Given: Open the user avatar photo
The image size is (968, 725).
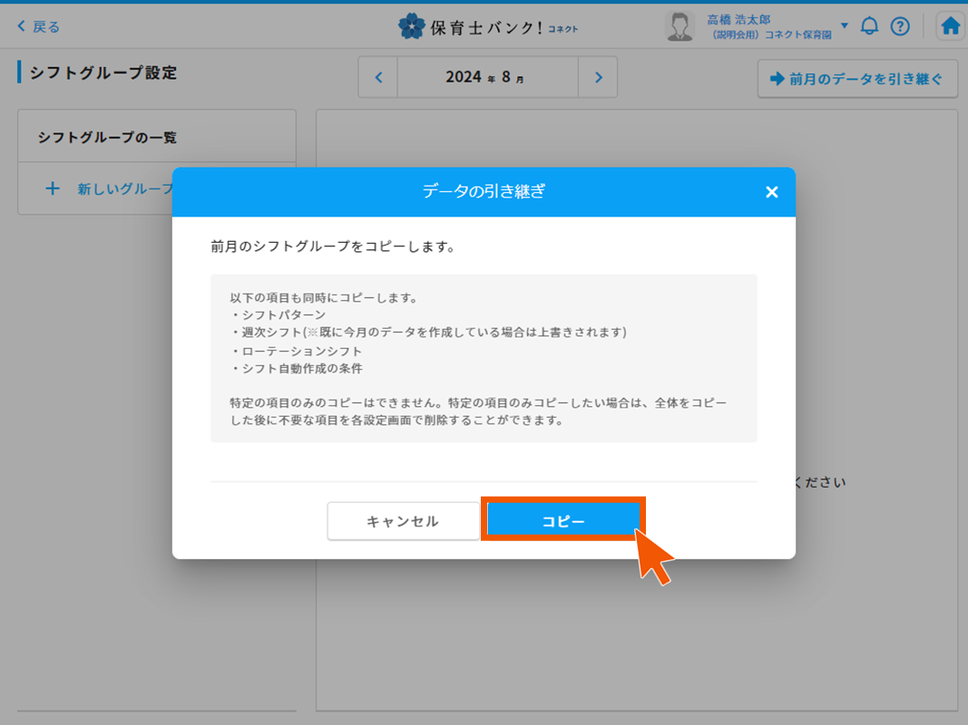Looking at the screenshot, I should [x=680, y=24].
